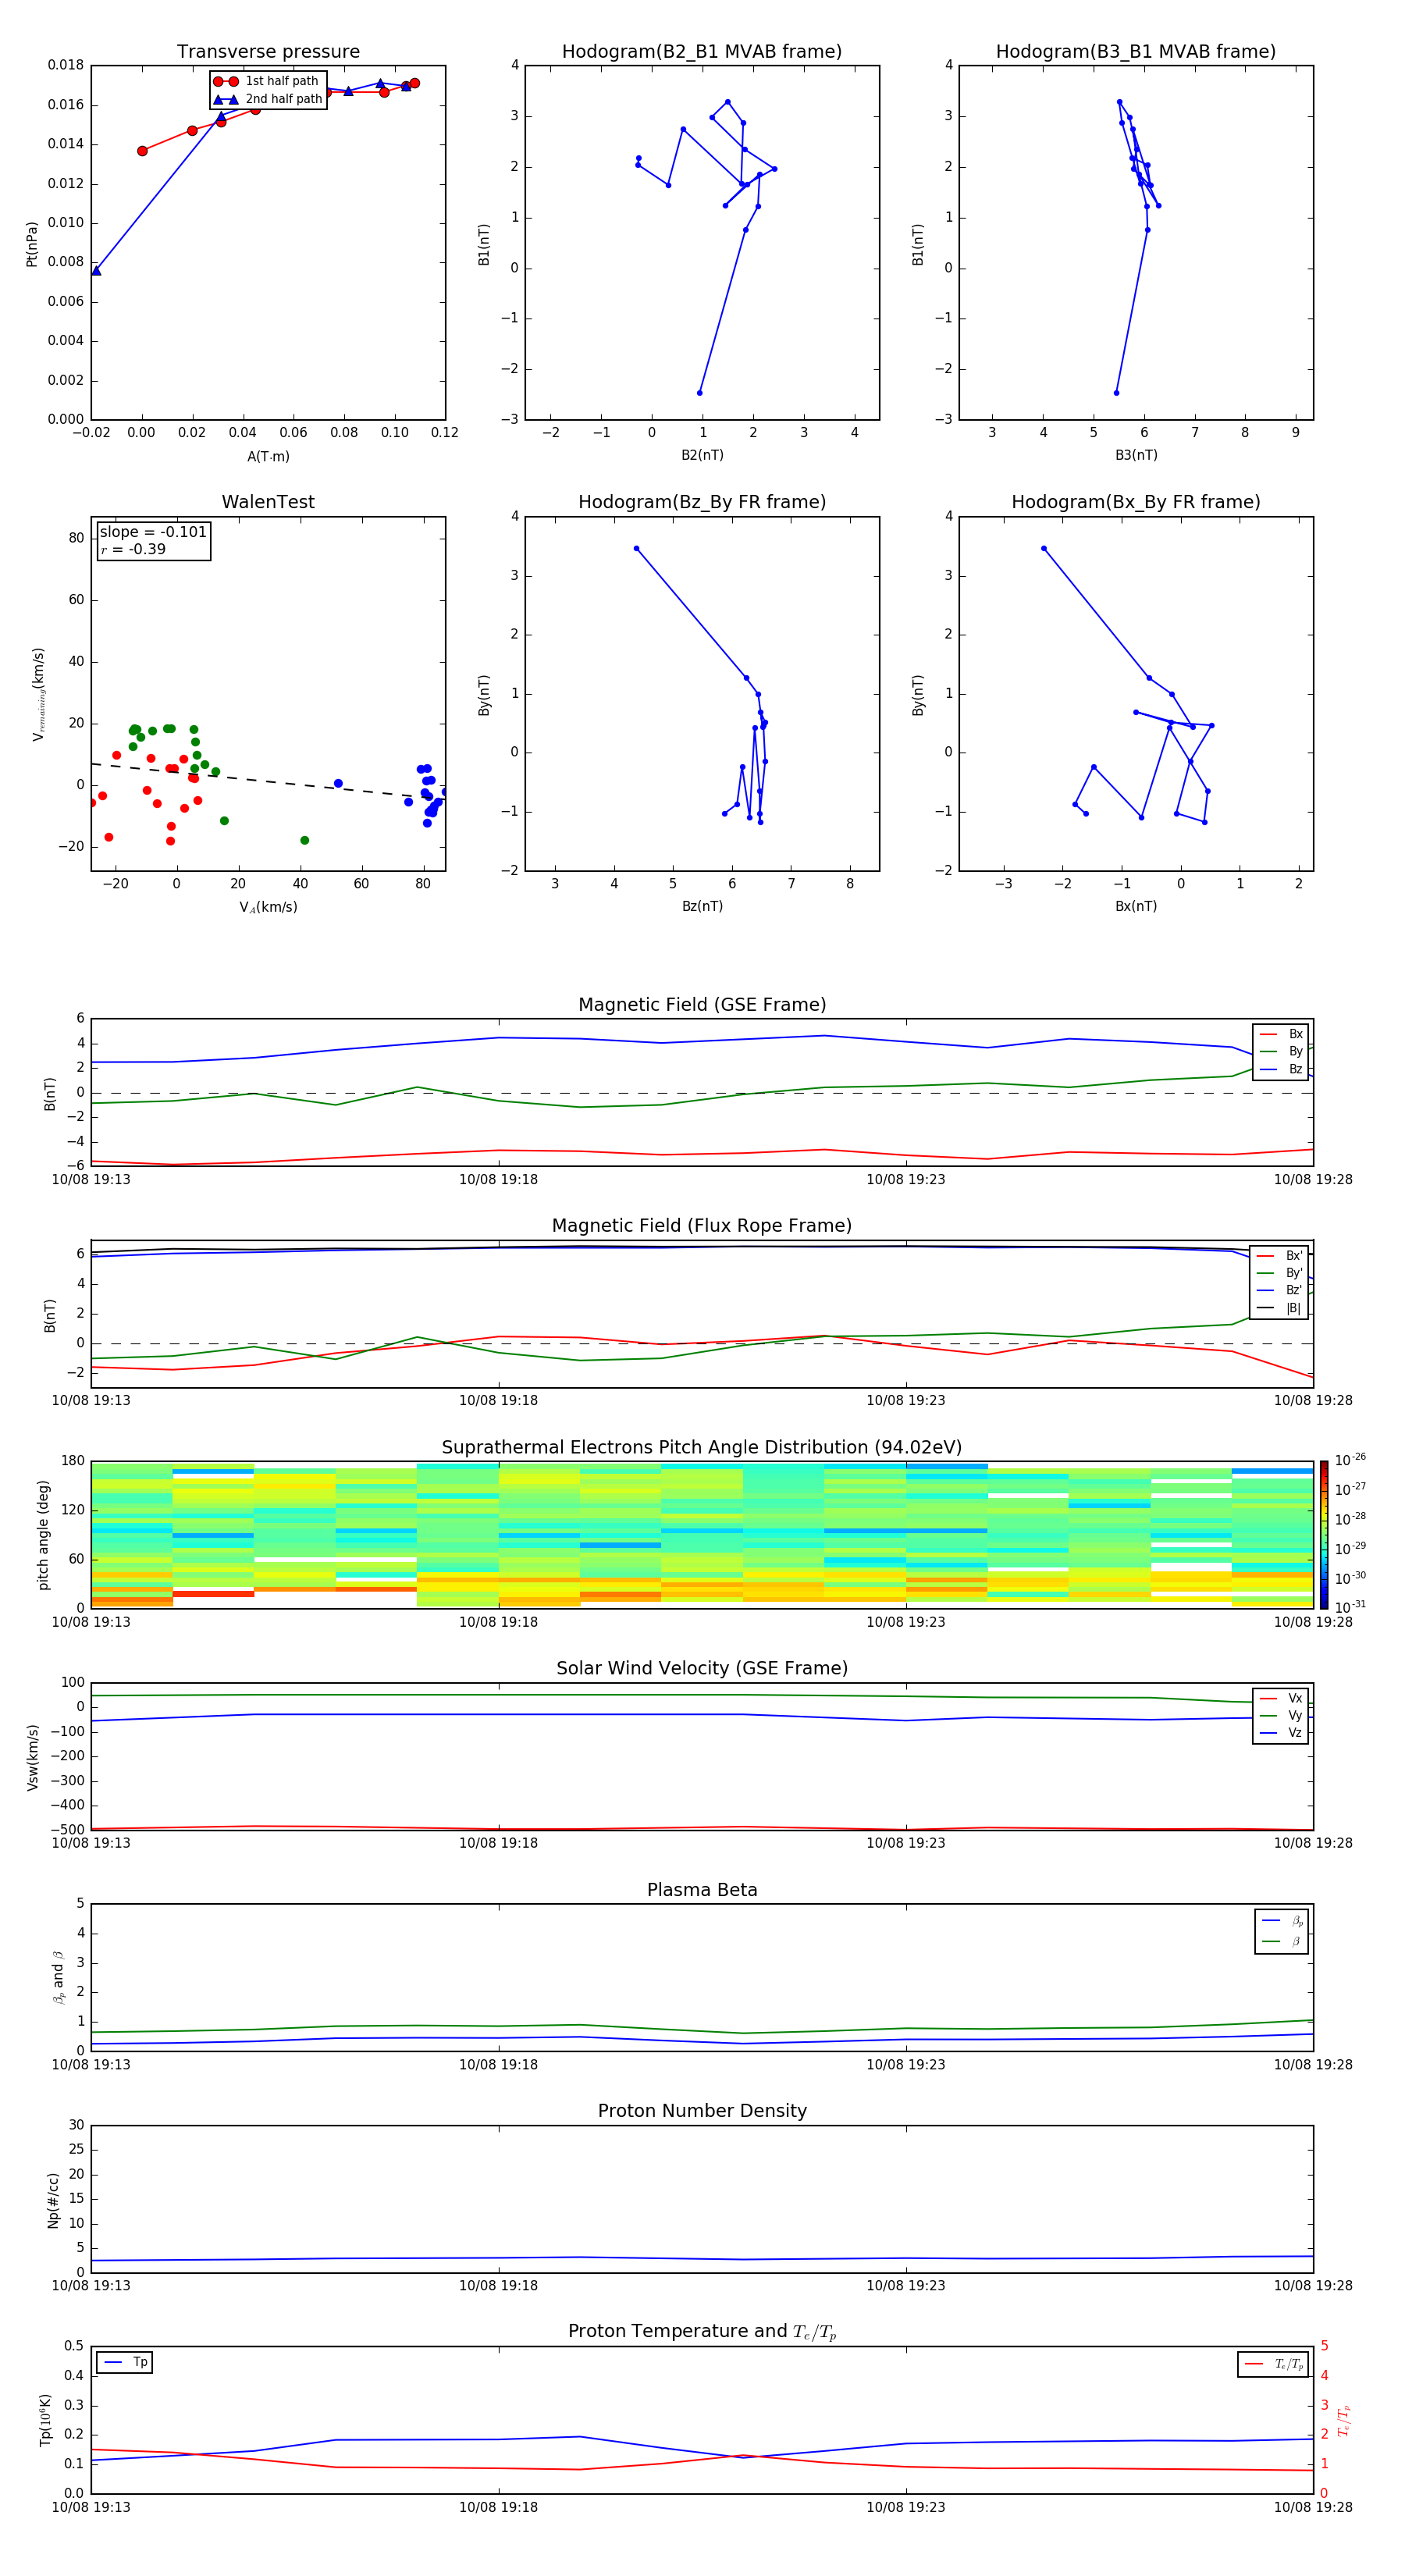This screenshot has height=2576, width=1405.
Task: Click the Tp legend box in temperature panel
Action: coord(125,2362)
